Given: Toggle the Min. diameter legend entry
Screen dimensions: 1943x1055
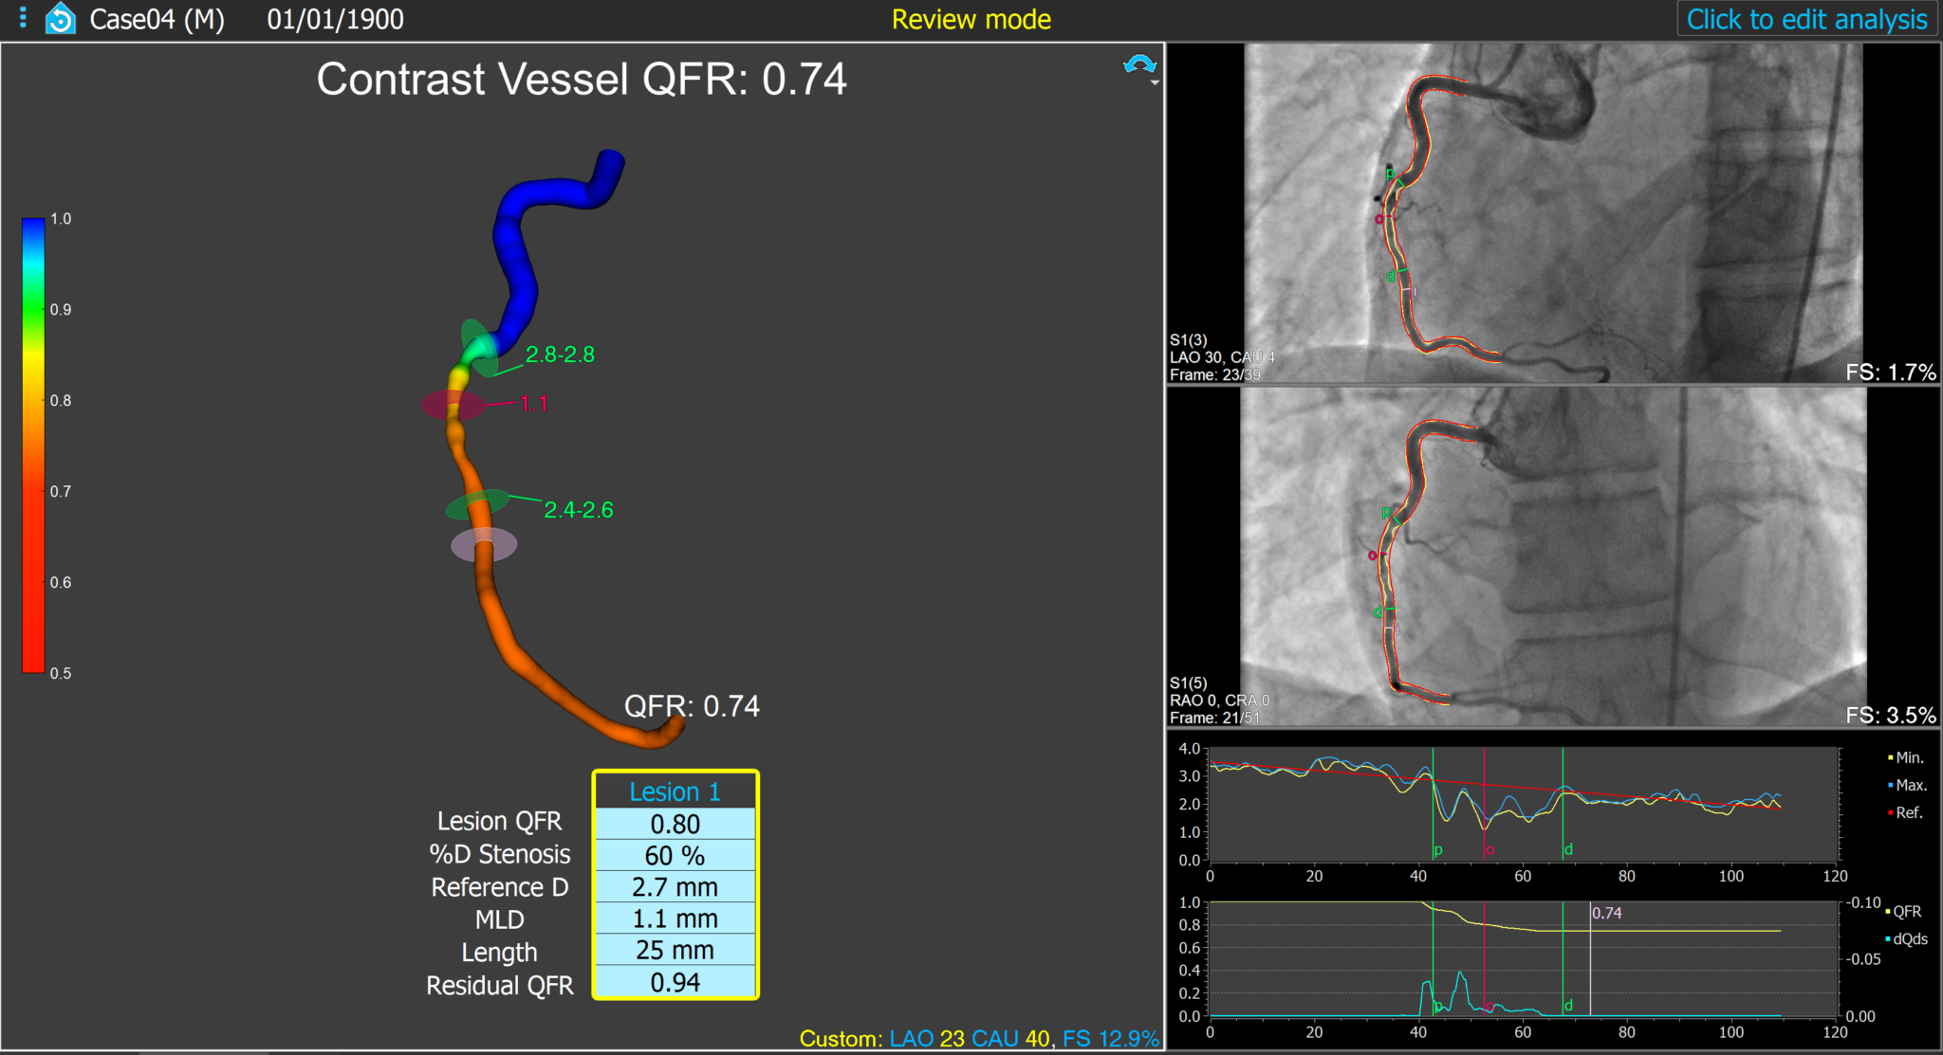Looking at the screenshot, I should pyautogui.click(x=1907, y=757).
